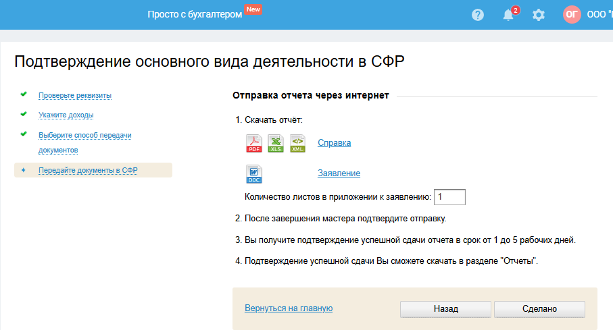Select step Передайте документы в СФР
This screenshot has width=613, height=330.
pyautogui.click(x=88, y=170)
